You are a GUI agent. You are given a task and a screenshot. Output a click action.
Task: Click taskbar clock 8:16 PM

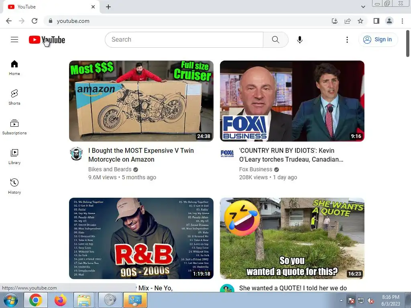pos(391,300)
